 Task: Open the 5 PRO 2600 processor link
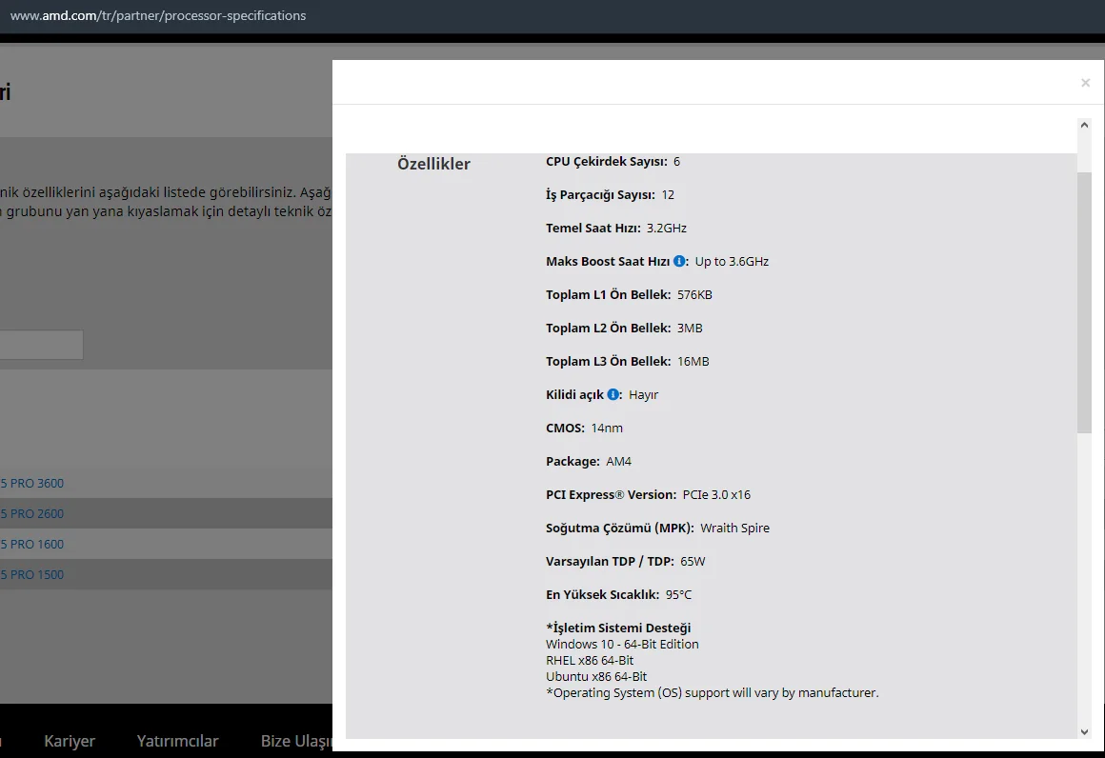tap(32, 513)
